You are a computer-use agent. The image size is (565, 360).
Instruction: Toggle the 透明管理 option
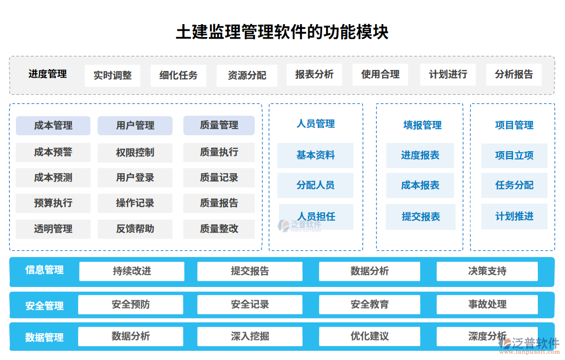click(54, 229)
